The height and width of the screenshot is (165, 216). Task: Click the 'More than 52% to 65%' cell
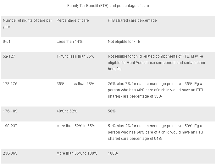tap(76, 126)
